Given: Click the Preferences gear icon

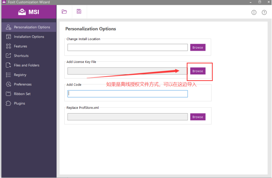Looking at the screenshot, I should point(8,84).
